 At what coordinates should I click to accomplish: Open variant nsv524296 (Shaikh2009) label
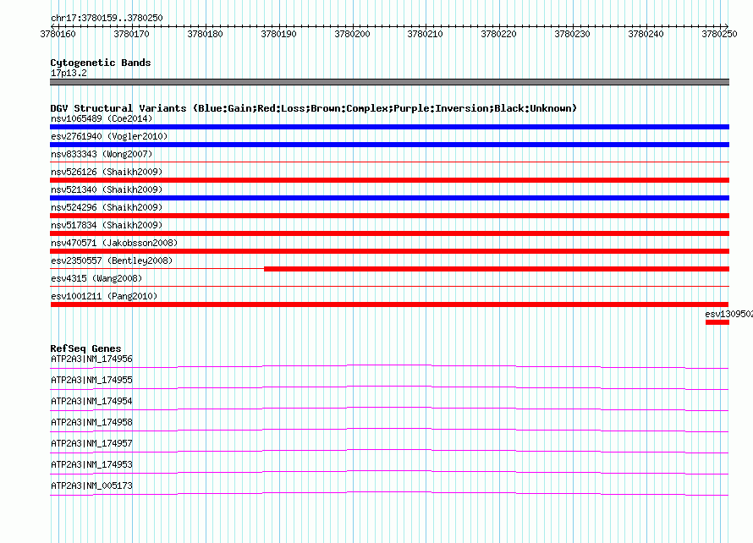pyautogui.click(x=107, y=207)
